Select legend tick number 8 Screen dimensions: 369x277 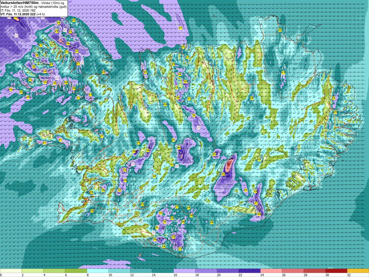click(88, 275)
